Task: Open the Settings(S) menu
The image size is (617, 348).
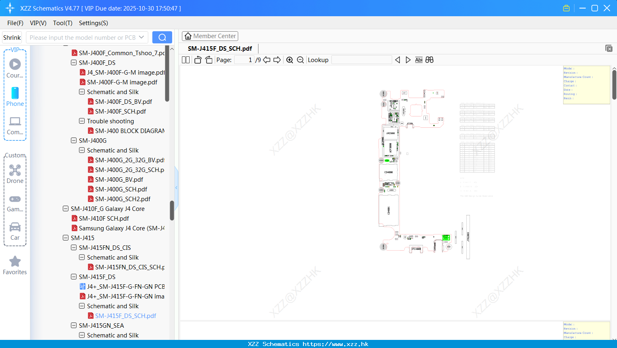Action: click(94, 23)
